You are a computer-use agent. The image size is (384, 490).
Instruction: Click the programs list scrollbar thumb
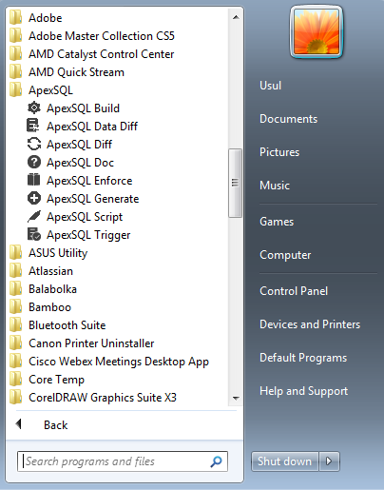pos(235,183)
